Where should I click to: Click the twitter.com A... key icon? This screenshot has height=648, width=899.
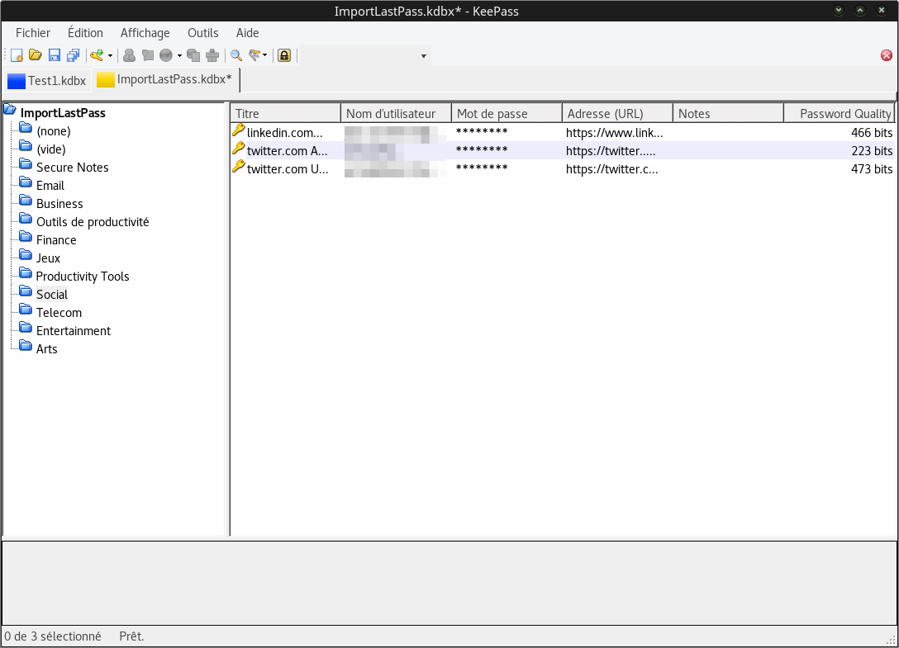point(239,149)
